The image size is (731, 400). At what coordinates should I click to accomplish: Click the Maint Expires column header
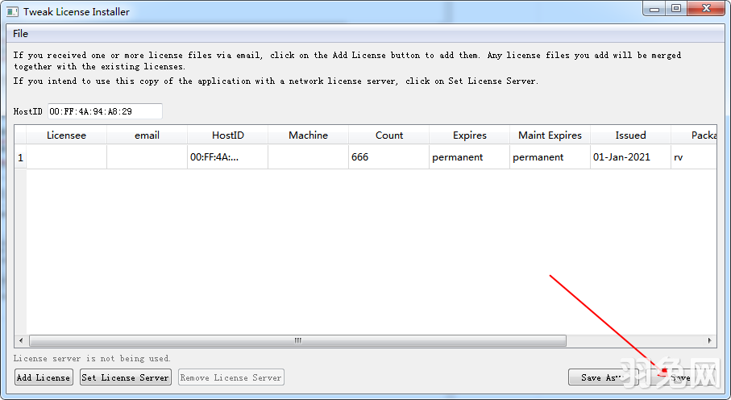(550, 135)
